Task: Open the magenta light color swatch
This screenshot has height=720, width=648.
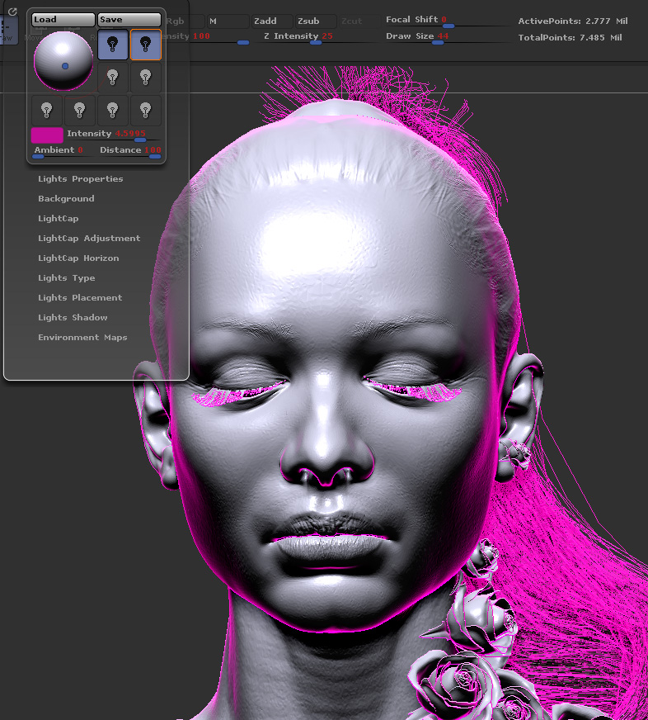Action: pos(47,135)
